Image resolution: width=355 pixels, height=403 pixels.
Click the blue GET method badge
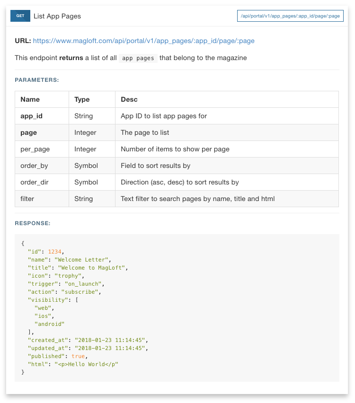[20, 16]
